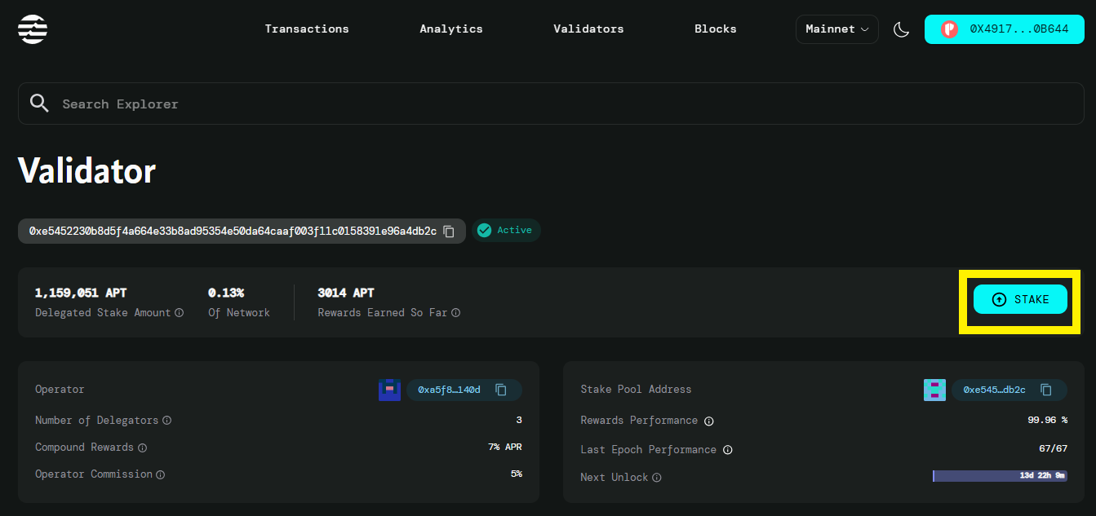Open the Validators menu item
This screenshot has width=1096, height=516.
[588, 29]
